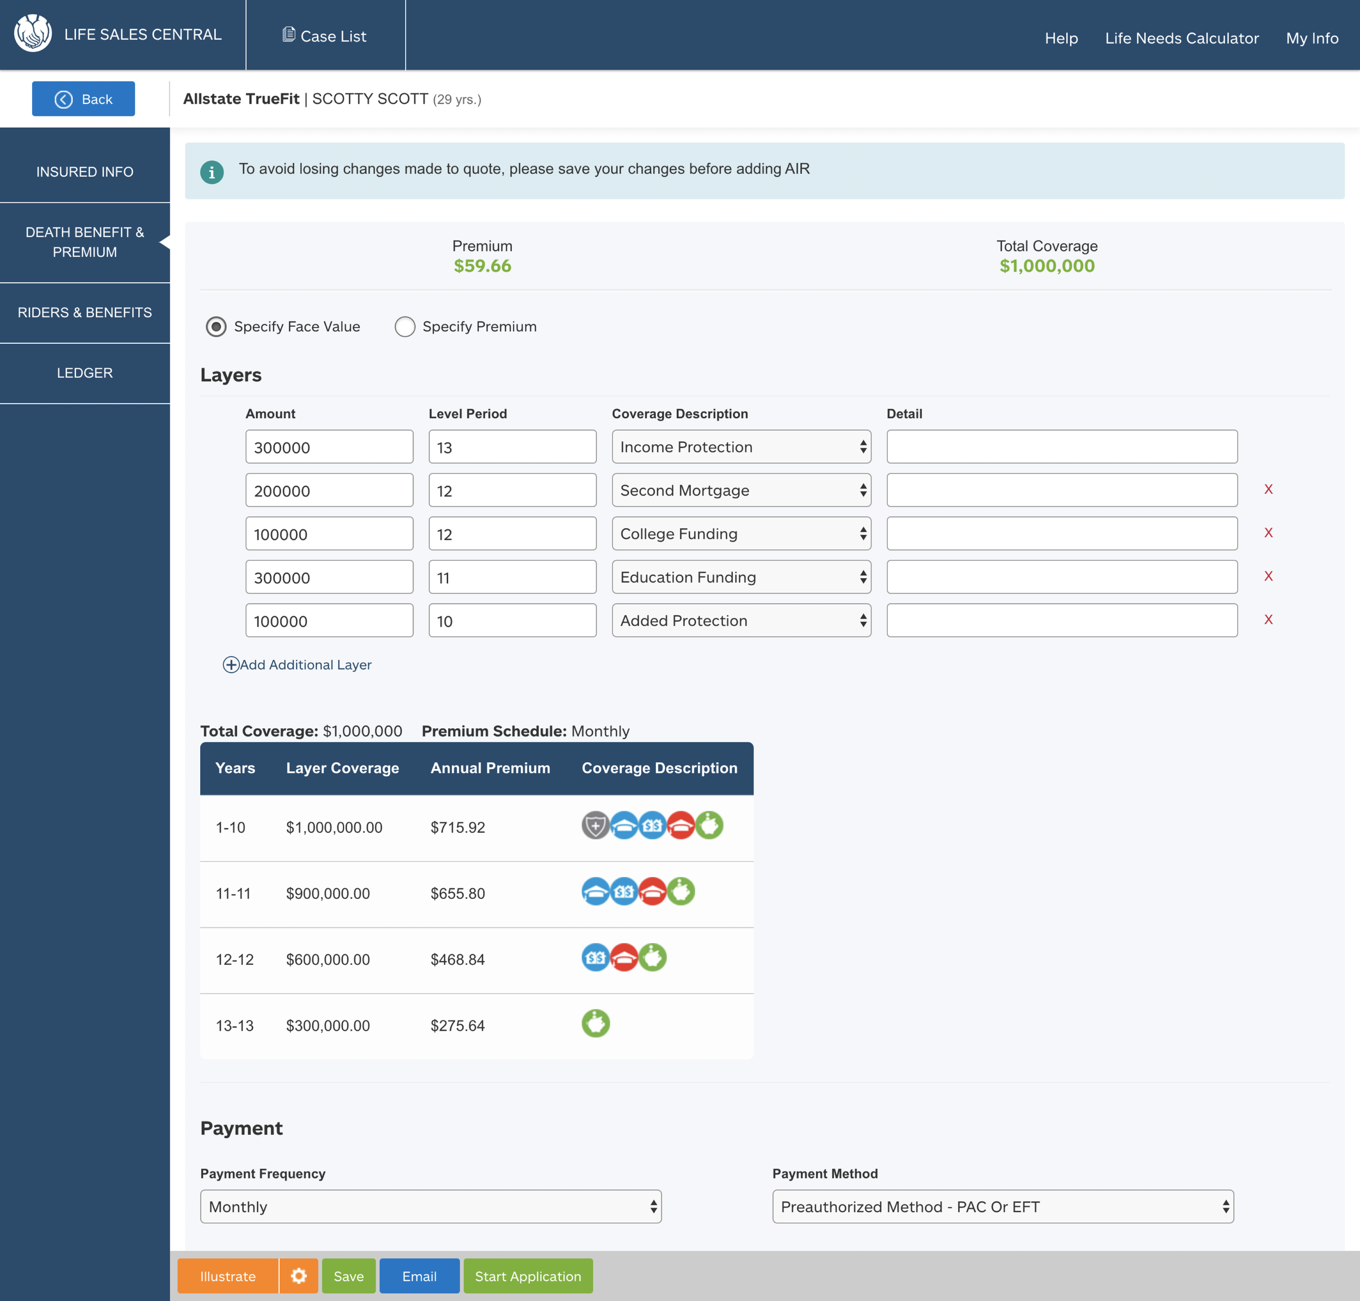1360x1301 pixels.
Task: Open the Education Funding coverage dropdown
Action: (741, 577)
